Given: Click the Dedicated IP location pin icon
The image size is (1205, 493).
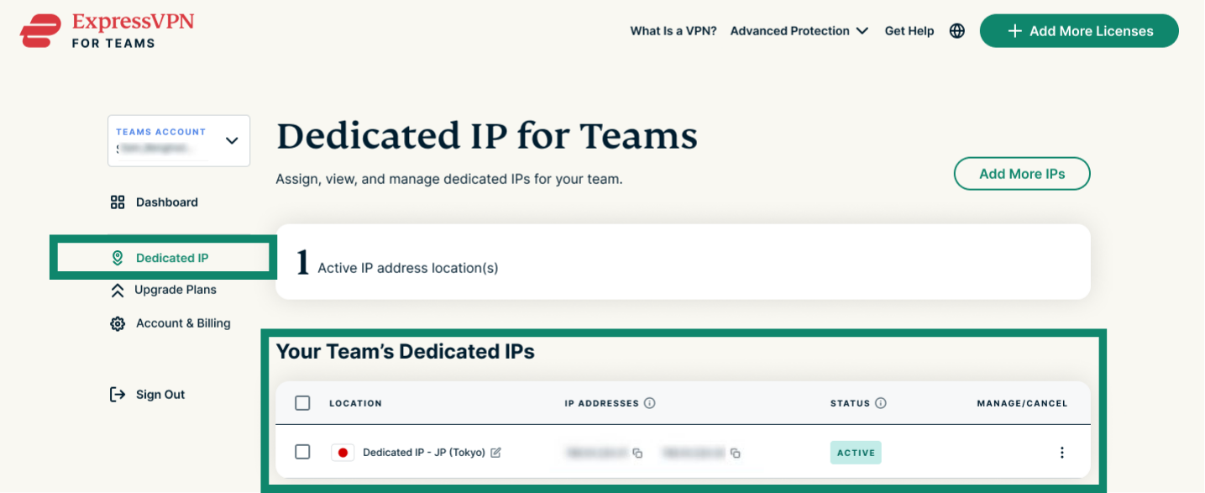Looking at the screenshot, I should (118, 258).
